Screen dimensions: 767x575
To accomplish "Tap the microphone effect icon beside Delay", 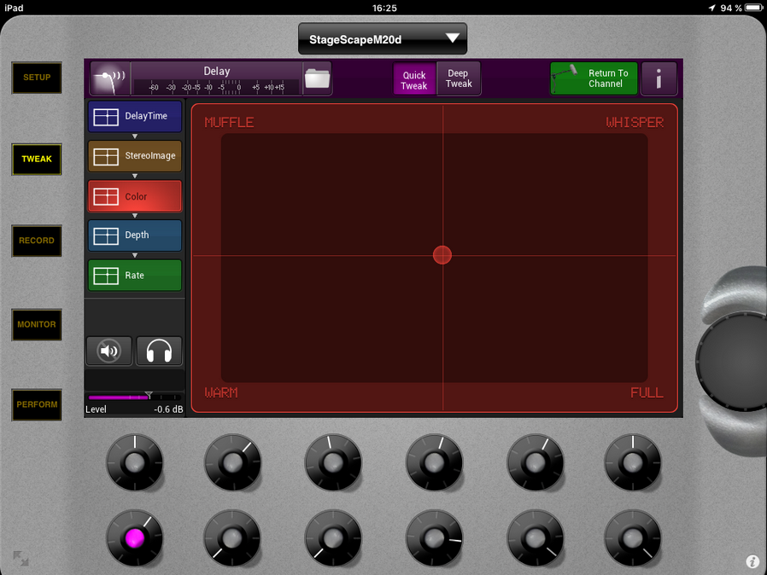I will [x=109, y=78].
